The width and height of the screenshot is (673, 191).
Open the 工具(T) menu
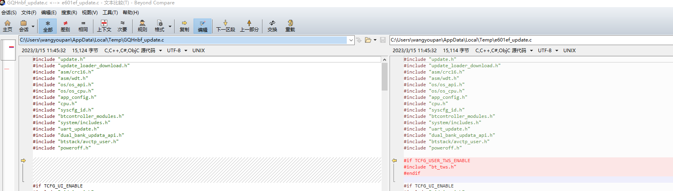110,13
